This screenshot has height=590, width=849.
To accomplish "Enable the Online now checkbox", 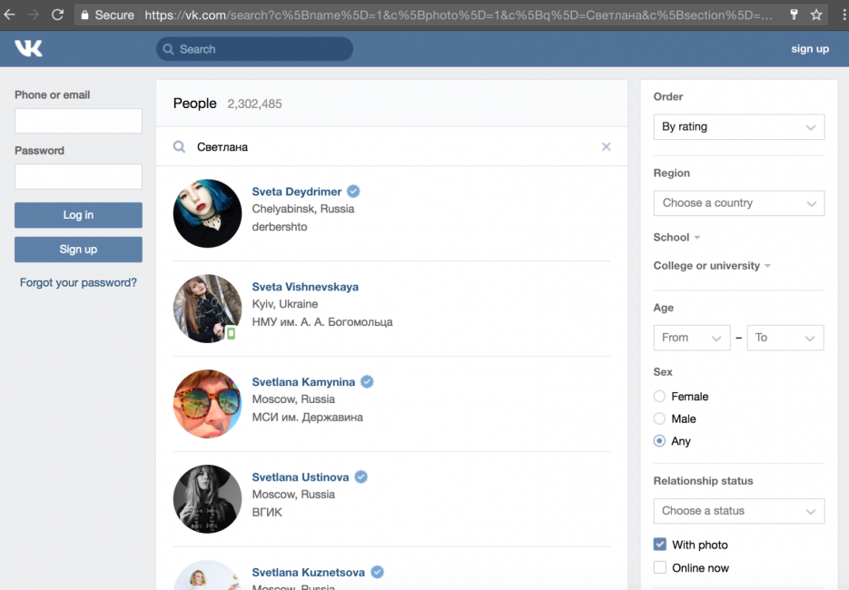I will point(660,568).
